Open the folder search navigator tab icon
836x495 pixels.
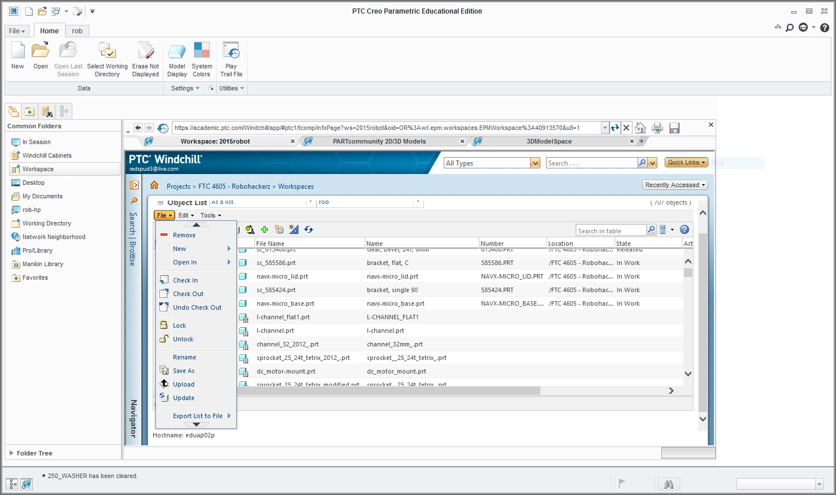[47, 111]
